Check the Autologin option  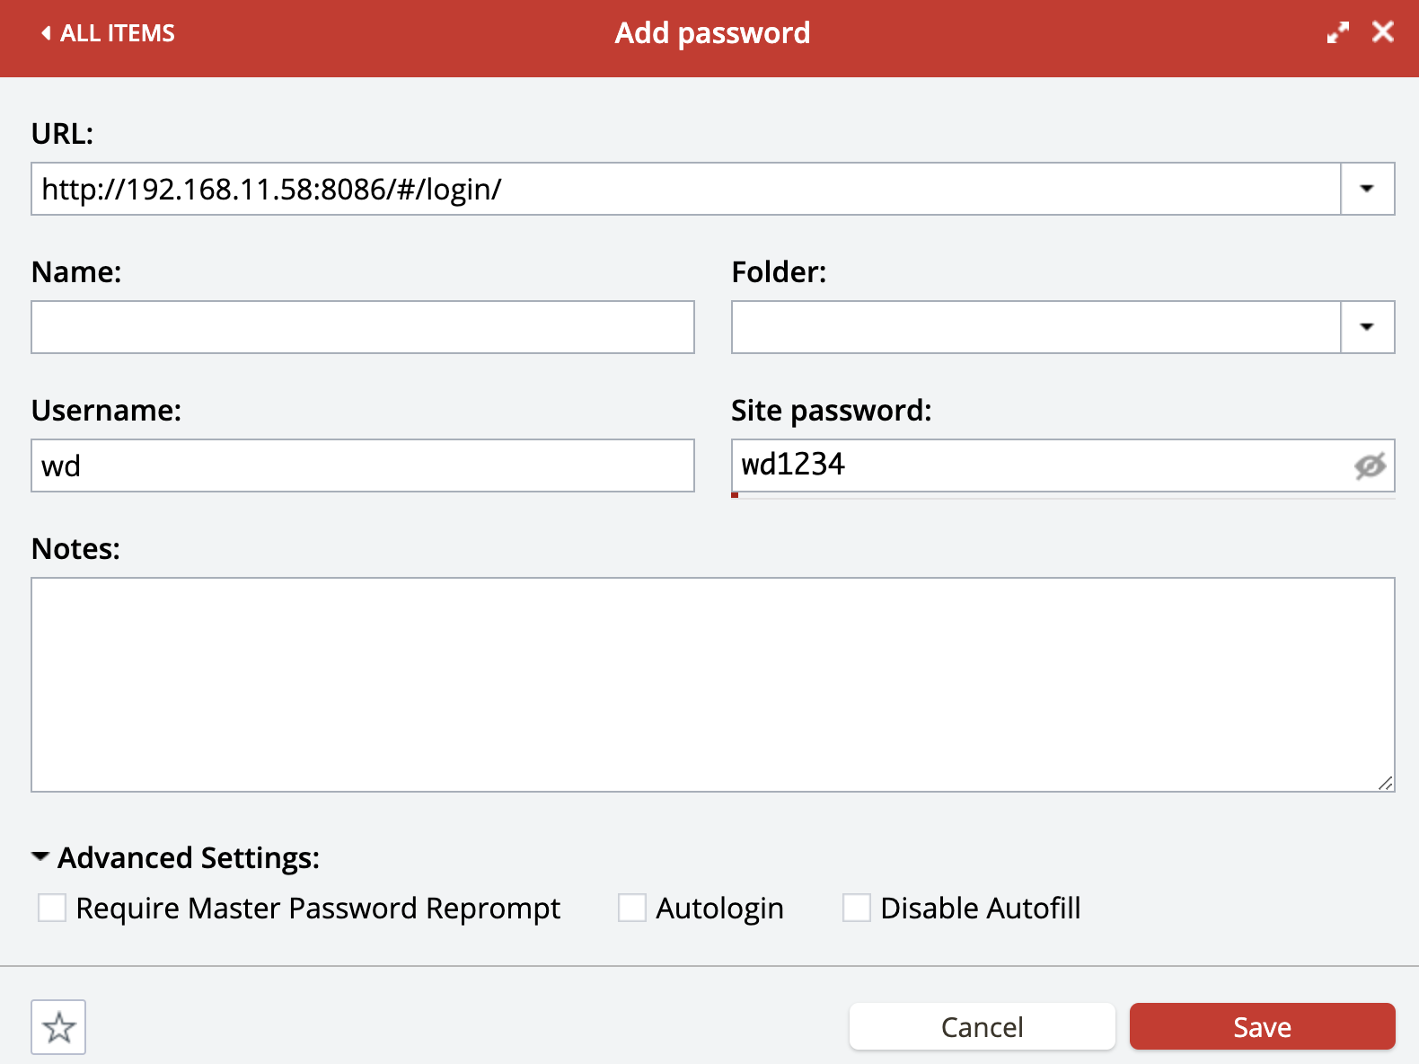pos(632,908)
